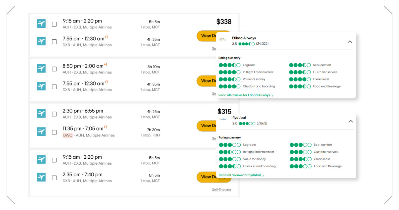The image size is (399, 210).
Task: Collapse the Etihad Airways rating card
Action: coord(350,42)
